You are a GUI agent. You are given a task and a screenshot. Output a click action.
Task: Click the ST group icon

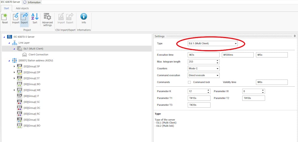[x=19, y=78]
